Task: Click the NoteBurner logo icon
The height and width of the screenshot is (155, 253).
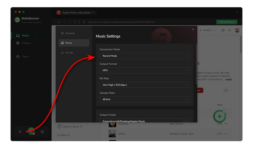Action: click(x=17, y=20)
